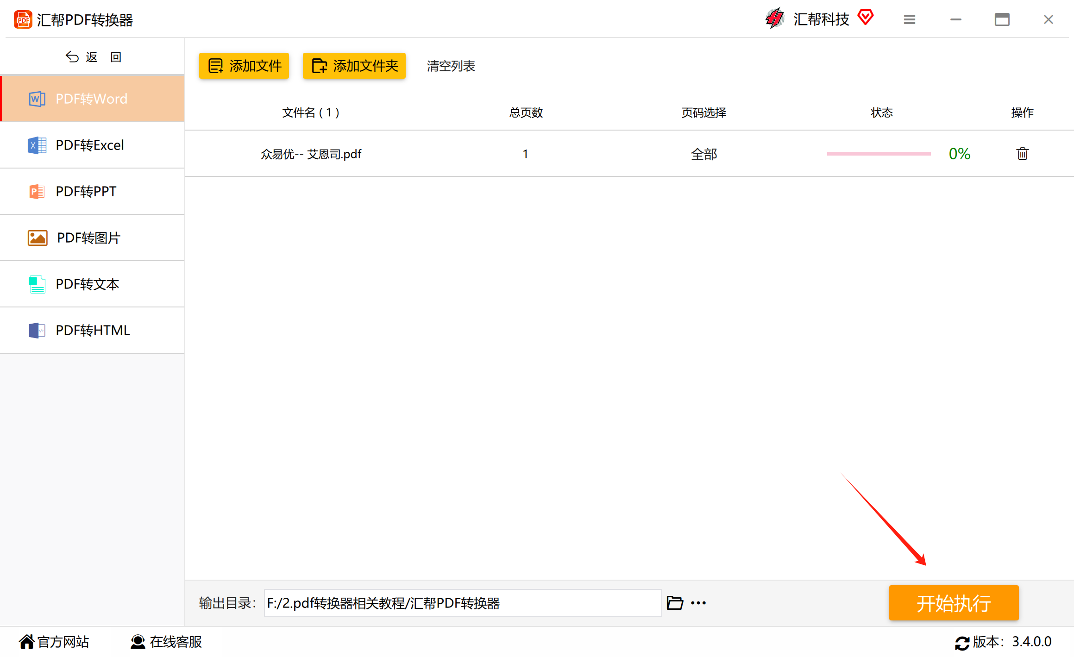Click the 汇帮PDF转换器 app logo icon

point(23,19)
